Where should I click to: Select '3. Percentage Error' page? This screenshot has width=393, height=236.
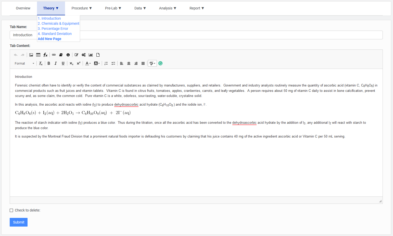(x=53, y=29)
